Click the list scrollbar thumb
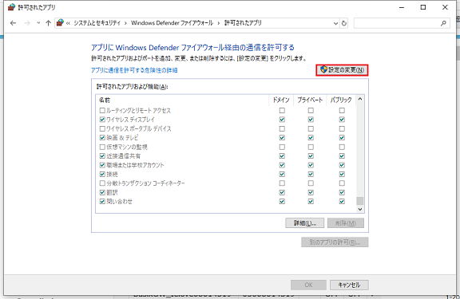 pos(360,201)
